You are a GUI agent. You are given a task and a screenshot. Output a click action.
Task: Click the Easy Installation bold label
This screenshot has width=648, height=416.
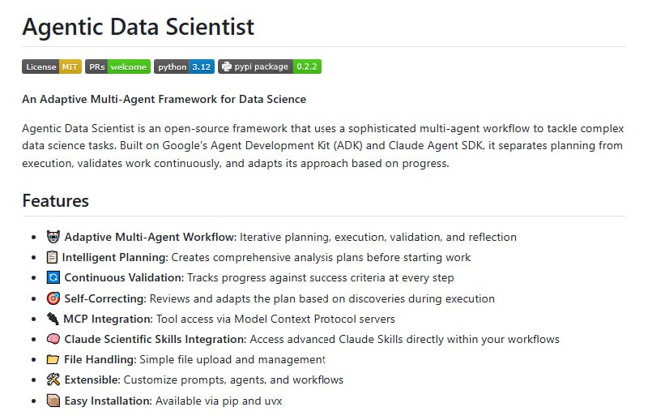tap(108, 401)
